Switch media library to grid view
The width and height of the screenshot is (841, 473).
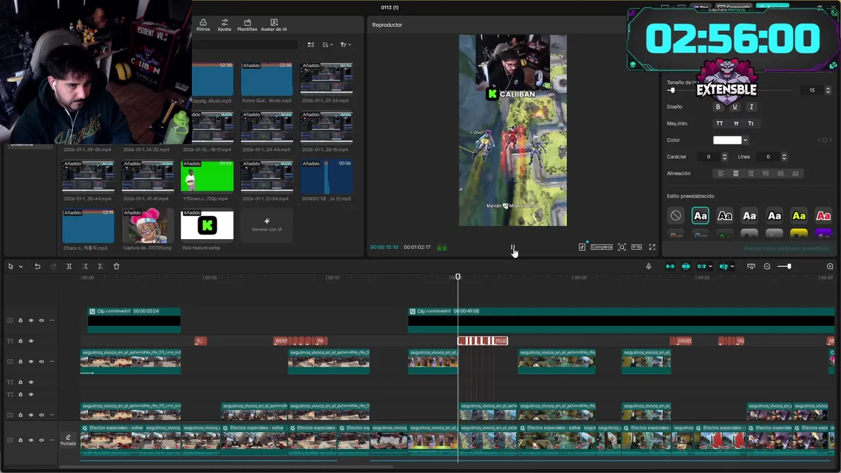click(x=309, y=45)
